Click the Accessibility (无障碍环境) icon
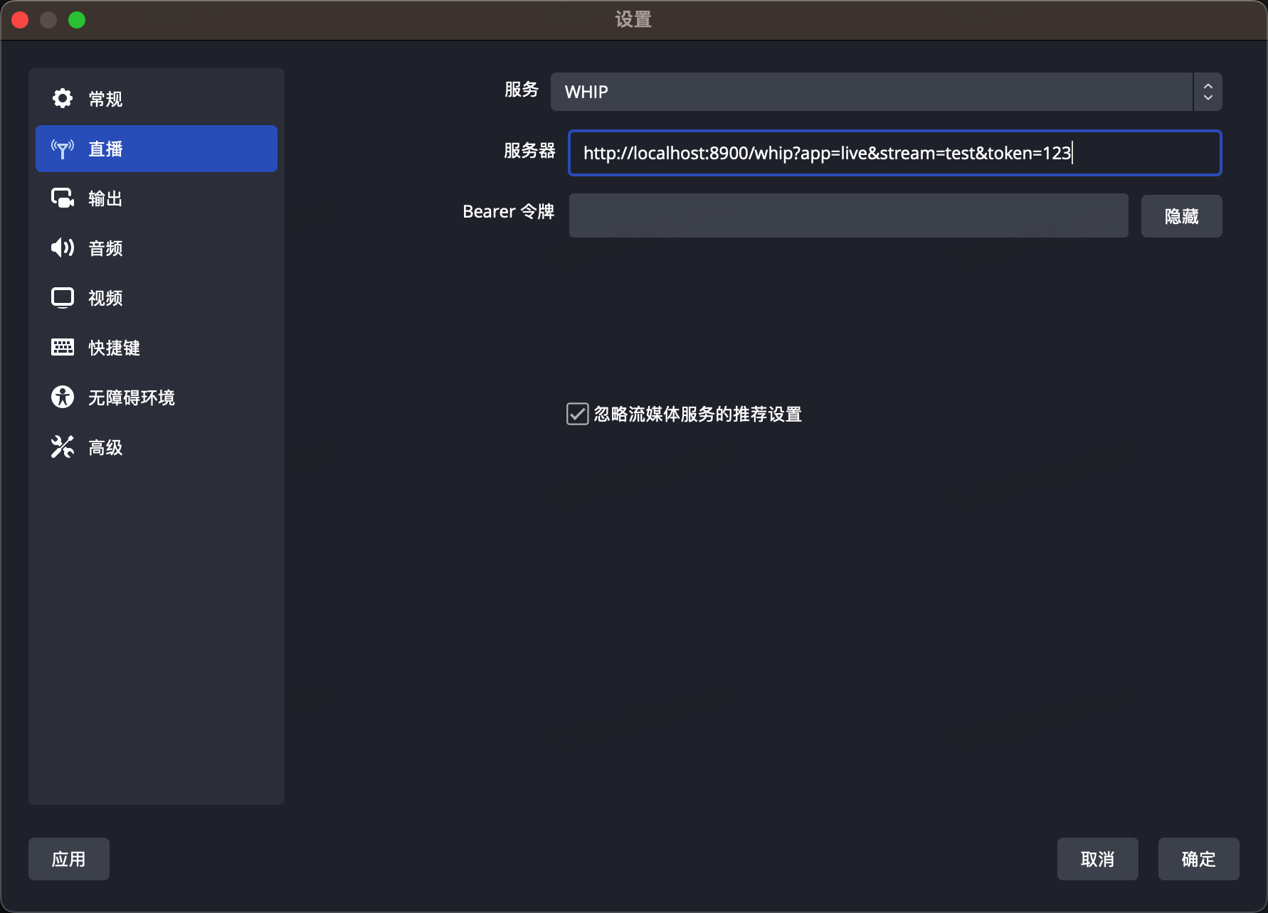This screenshot has height=913, width=1268. tap(63, 397)
